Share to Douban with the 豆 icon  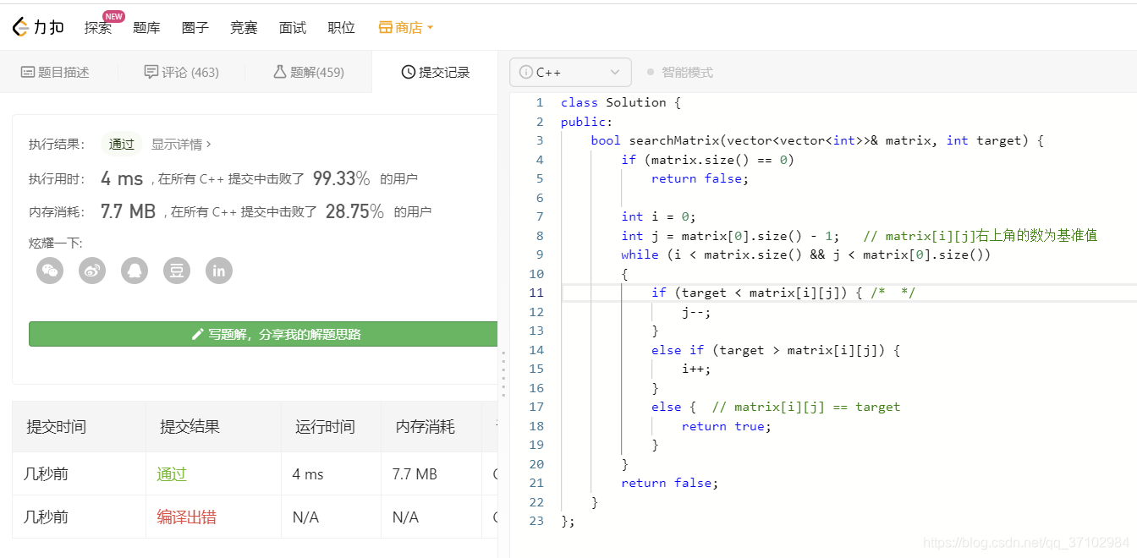tap(176, 271)
